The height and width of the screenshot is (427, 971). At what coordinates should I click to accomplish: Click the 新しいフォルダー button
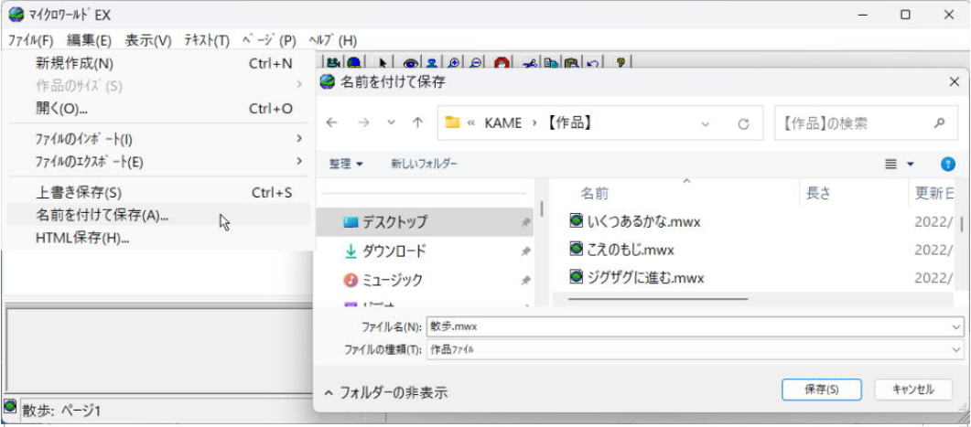[x=425, y=164]
